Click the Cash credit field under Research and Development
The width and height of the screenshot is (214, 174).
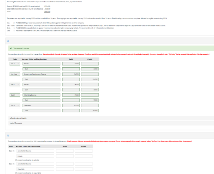[x=90, y=80]
